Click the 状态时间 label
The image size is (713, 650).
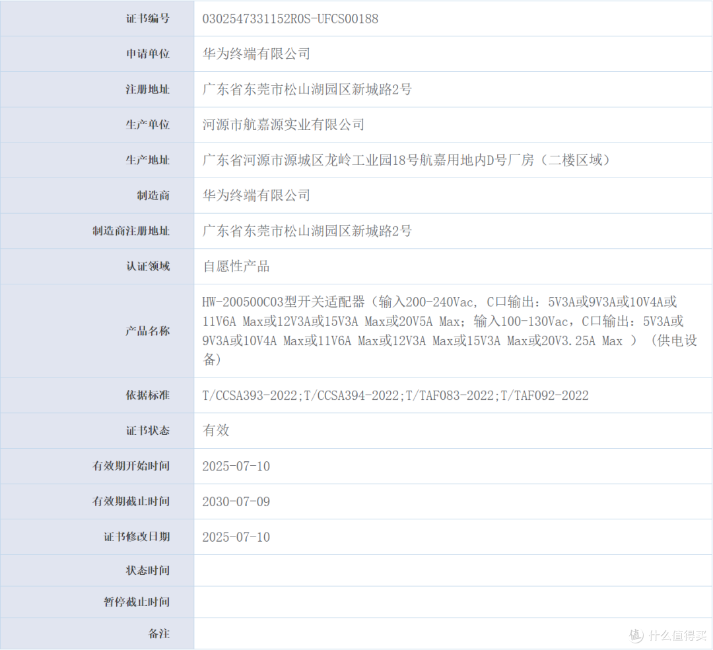coord(148,570)
